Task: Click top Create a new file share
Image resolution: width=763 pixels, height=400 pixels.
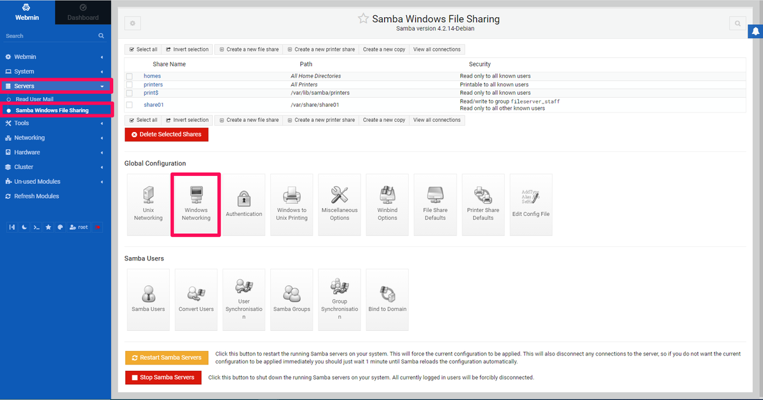Action: point(249,49)
